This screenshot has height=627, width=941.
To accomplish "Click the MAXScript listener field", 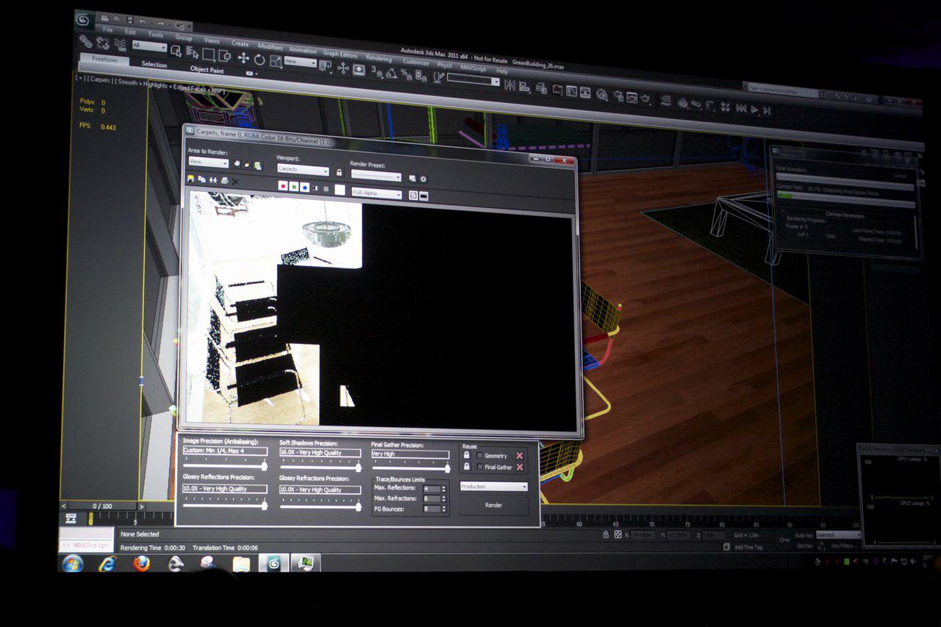I will coord(87,545).
